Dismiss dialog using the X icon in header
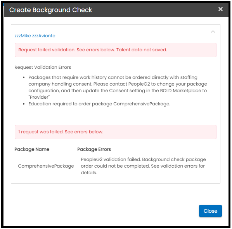The width and height of the screenshot is (232, 229). [x=220, y=9]
